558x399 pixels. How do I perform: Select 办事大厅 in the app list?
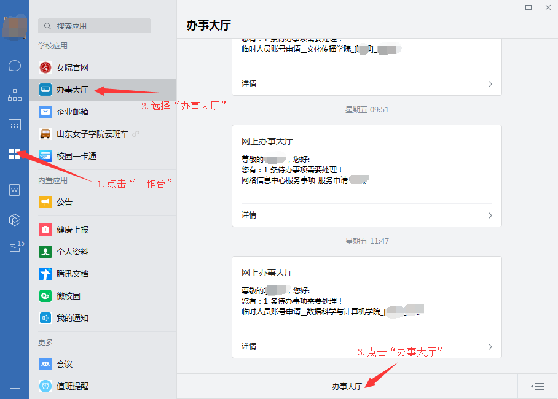coord(73,90)
